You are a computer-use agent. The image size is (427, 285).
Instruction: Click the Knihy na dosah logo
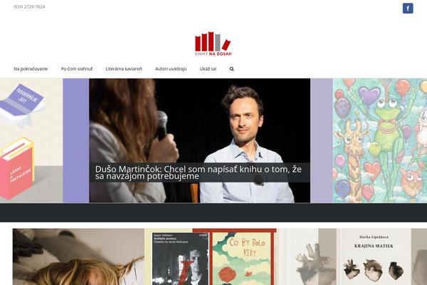(213, 44)
